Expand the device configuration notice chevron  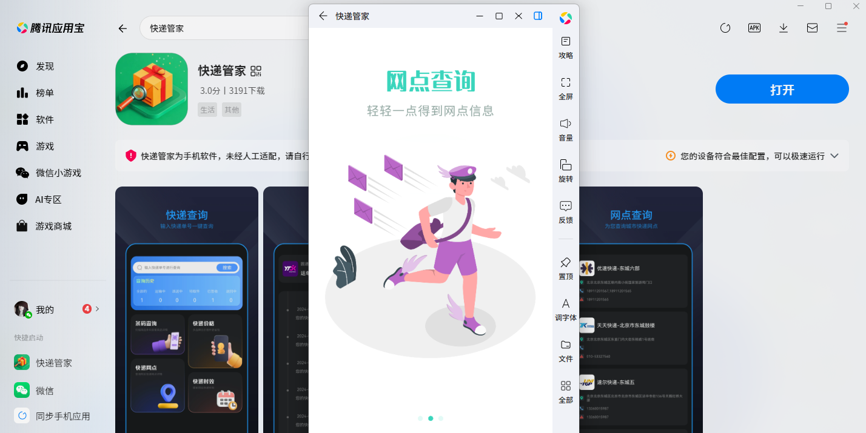pyautogui.click(x=834, y=156)
